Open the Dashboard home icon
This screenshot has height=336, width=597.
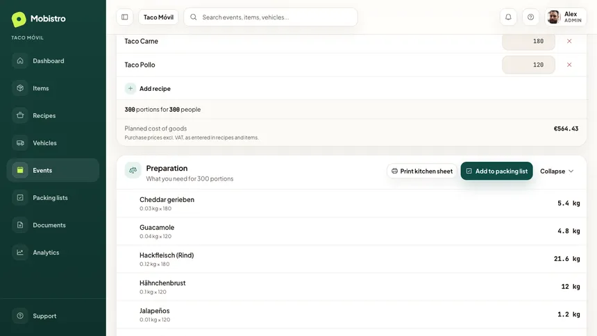point(20,61)
